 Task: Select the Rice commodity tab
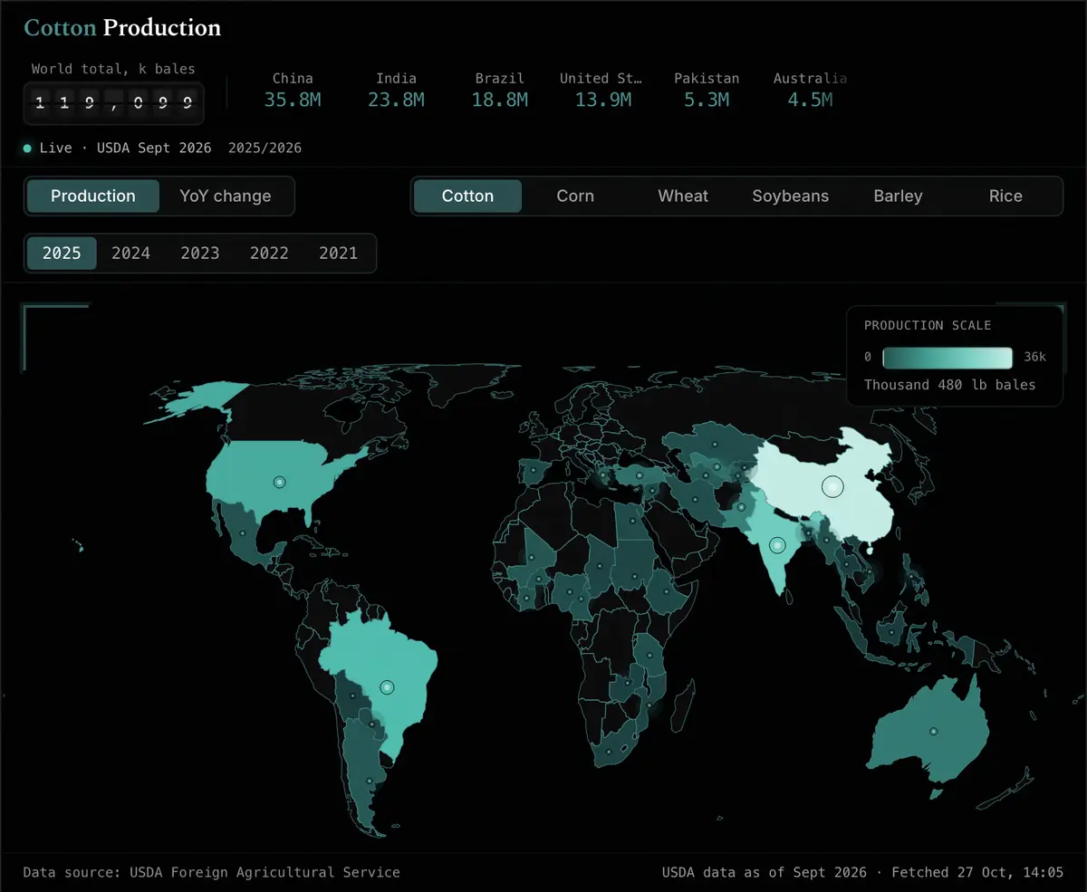(x=1005, y=196)
